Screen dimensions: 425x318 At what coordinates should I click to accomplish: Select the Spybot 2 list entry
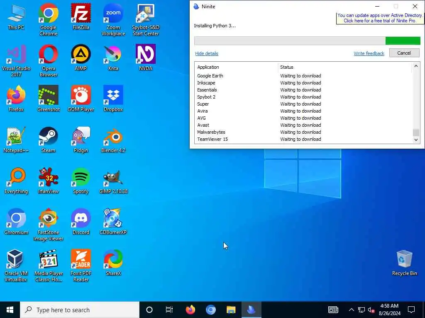pos(303,97)
